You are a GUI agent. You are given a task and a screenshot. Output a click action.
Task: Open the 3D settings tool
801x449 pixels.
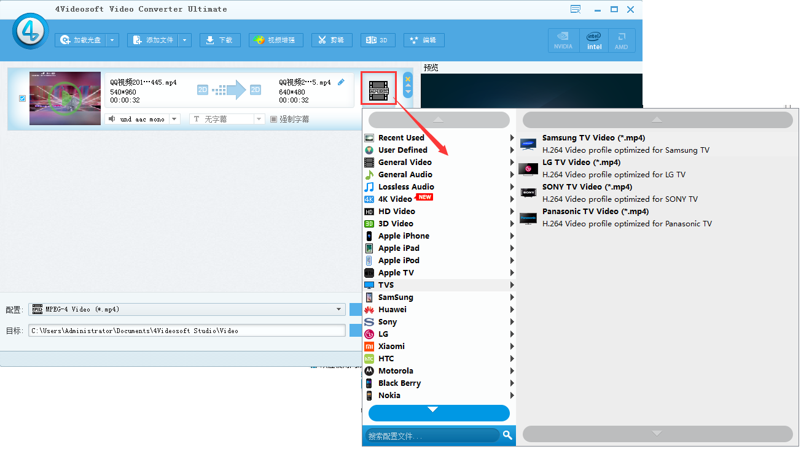[378, 40]
